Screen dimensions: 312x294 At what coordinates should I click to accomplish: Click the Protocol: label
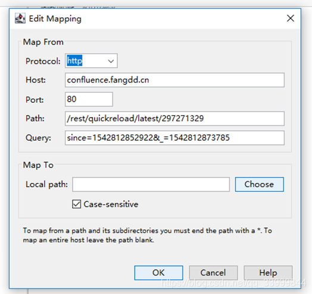(x=43, y=61)
